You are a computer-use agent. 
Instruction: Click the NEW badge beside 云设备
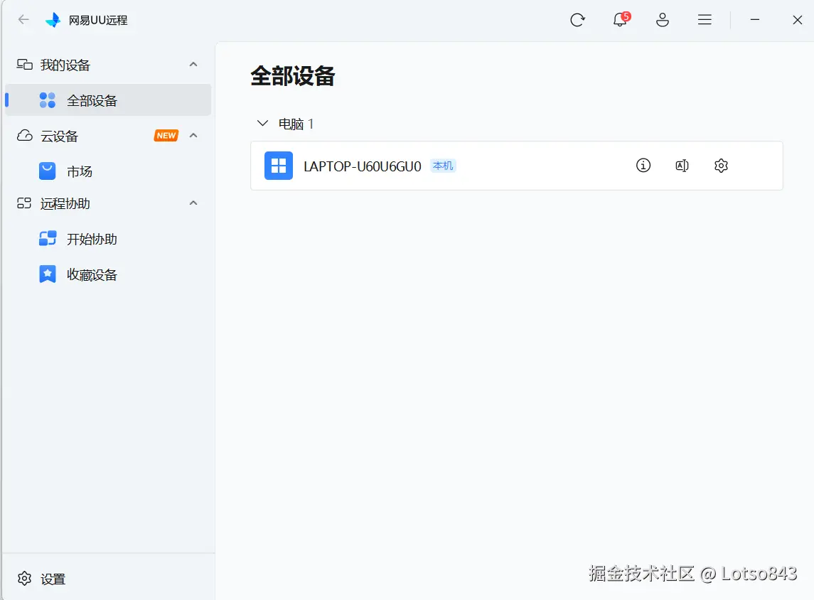pos(166,136)
